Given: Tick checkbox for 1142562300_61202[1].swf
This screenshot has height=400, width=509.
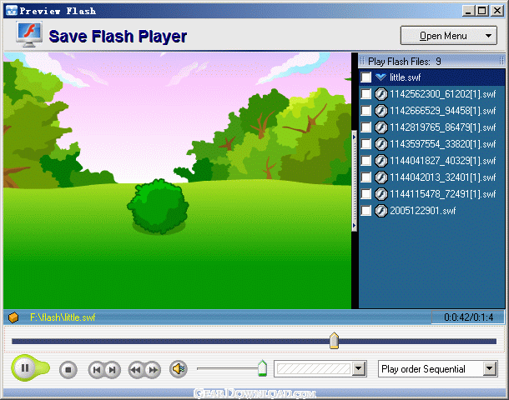Looking at the screenshot, I should point(365,94).
